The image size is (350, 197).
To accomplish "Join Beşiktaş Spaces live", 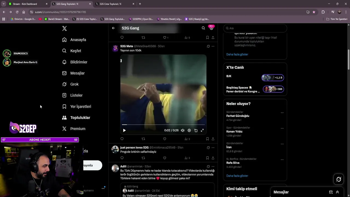I will tap(273, 89).
